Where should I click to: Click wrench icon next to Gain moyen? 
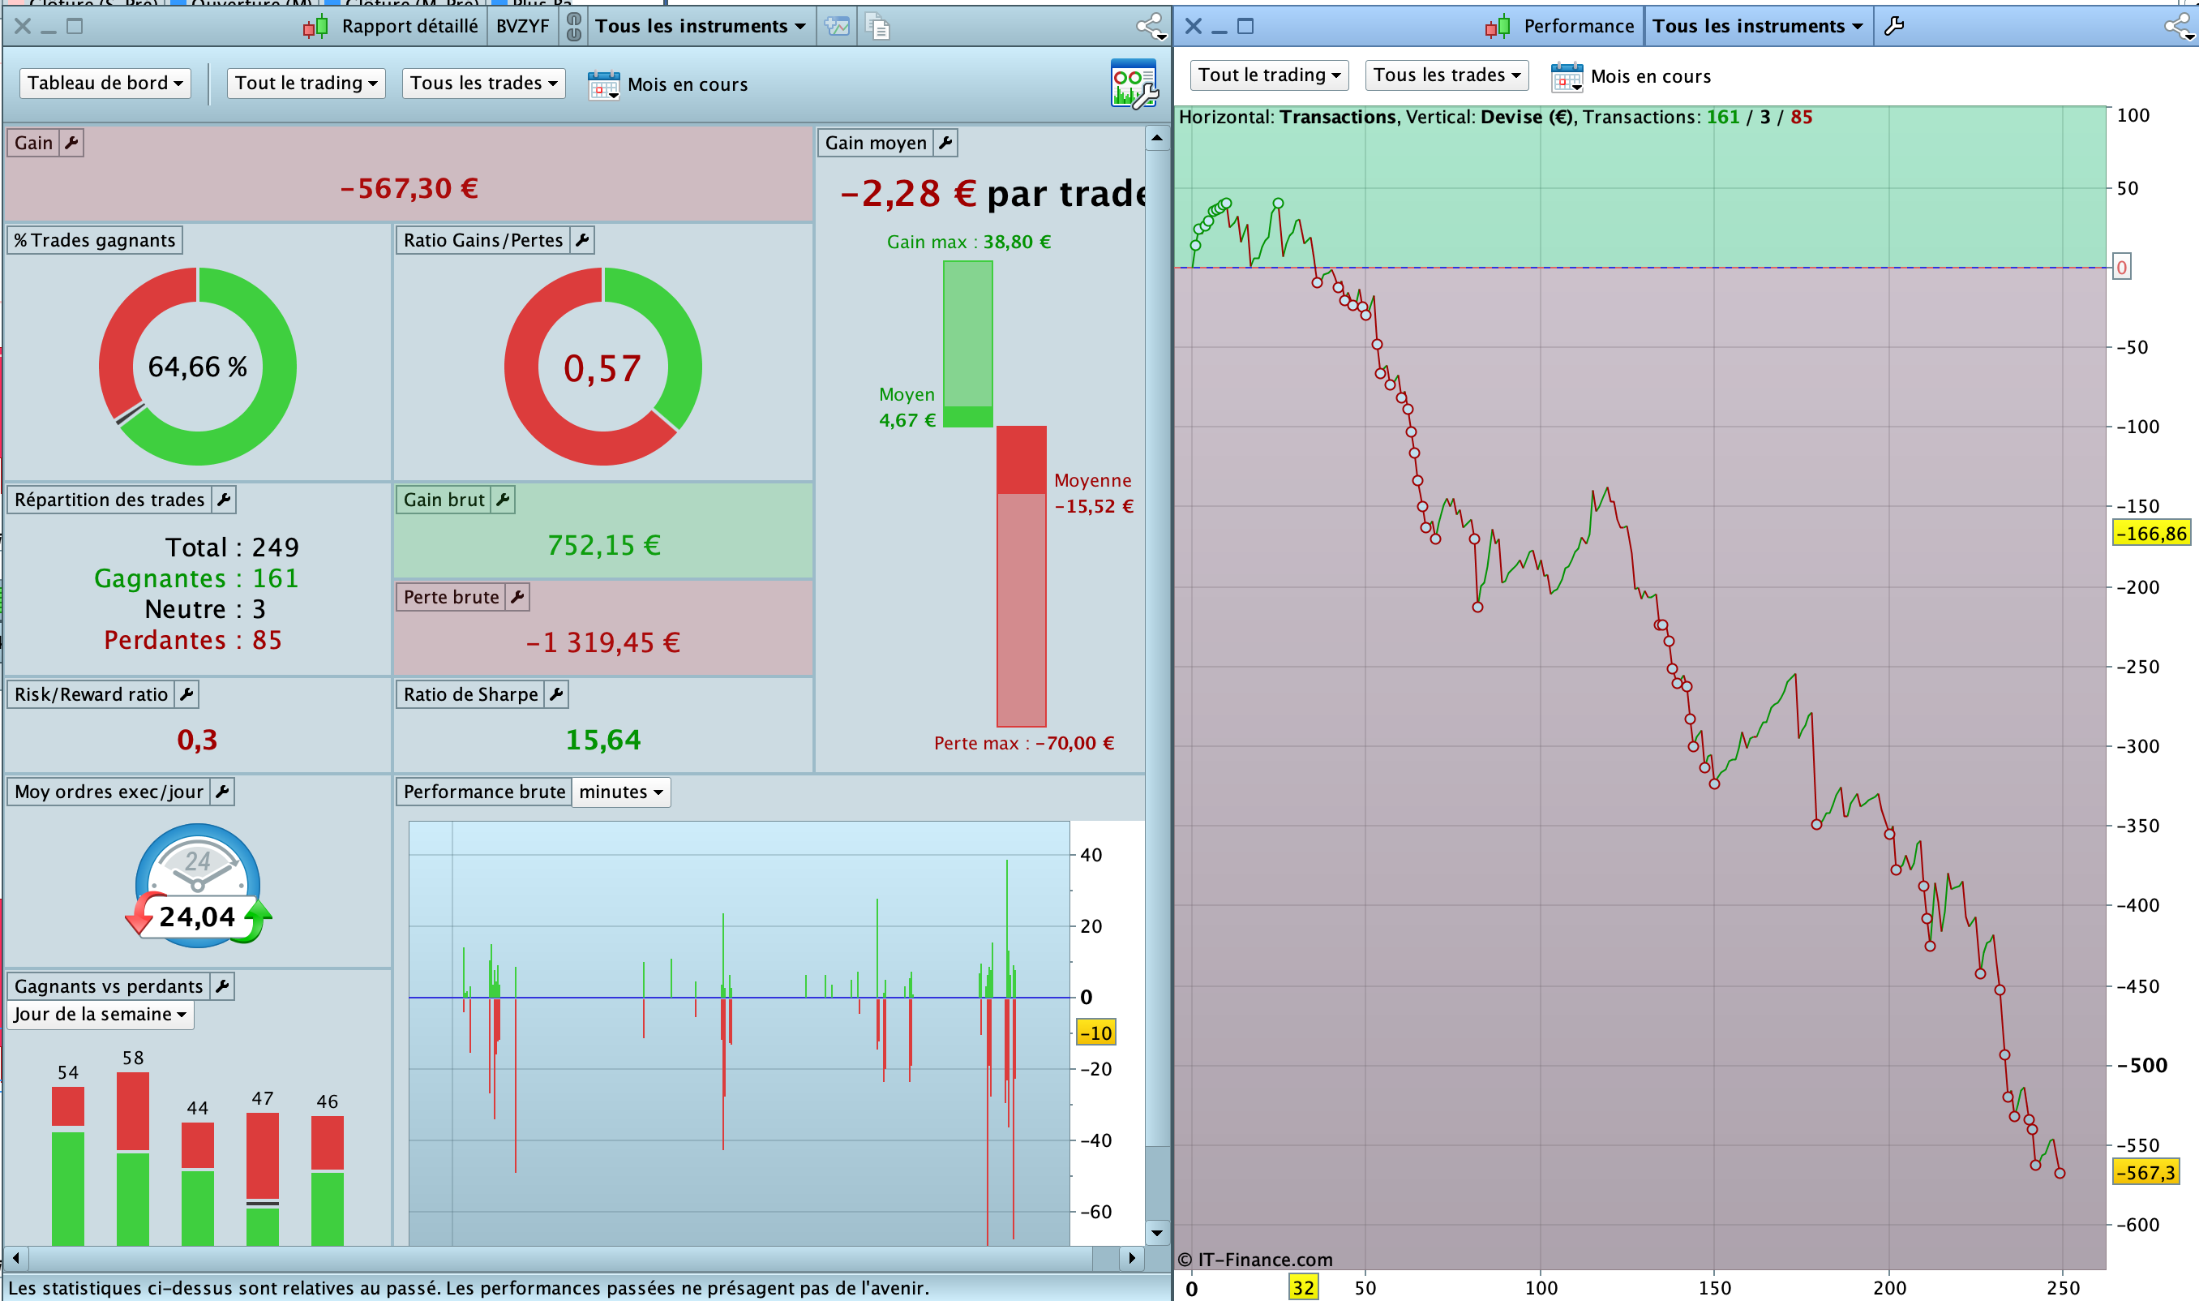pyautogui.click(x=945, y=143)
